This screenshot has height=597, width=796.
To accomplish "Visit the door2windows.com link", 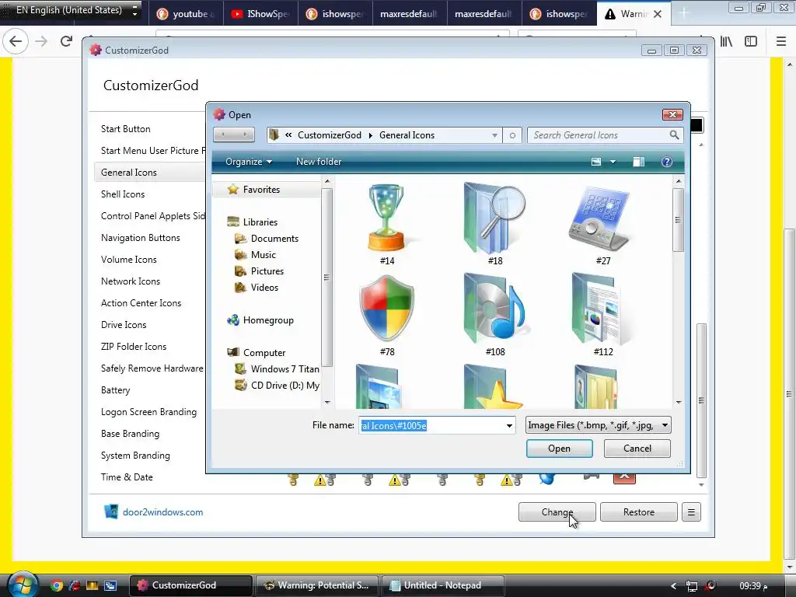I will (162, 512).
